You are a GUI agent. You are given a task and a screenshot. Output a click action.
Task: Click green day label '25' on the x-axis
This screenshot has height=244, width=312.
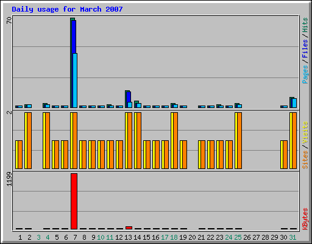point(238,237)
